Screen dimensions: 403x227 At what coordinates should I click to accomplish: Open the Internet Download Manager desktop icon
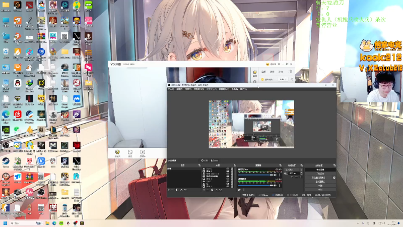[30, 83]
